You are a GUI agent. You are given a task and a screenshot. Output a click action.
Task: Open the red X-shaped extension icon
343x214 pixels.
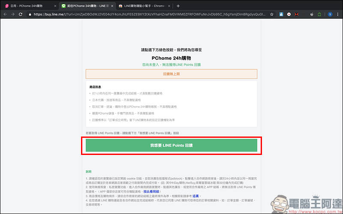297,15
